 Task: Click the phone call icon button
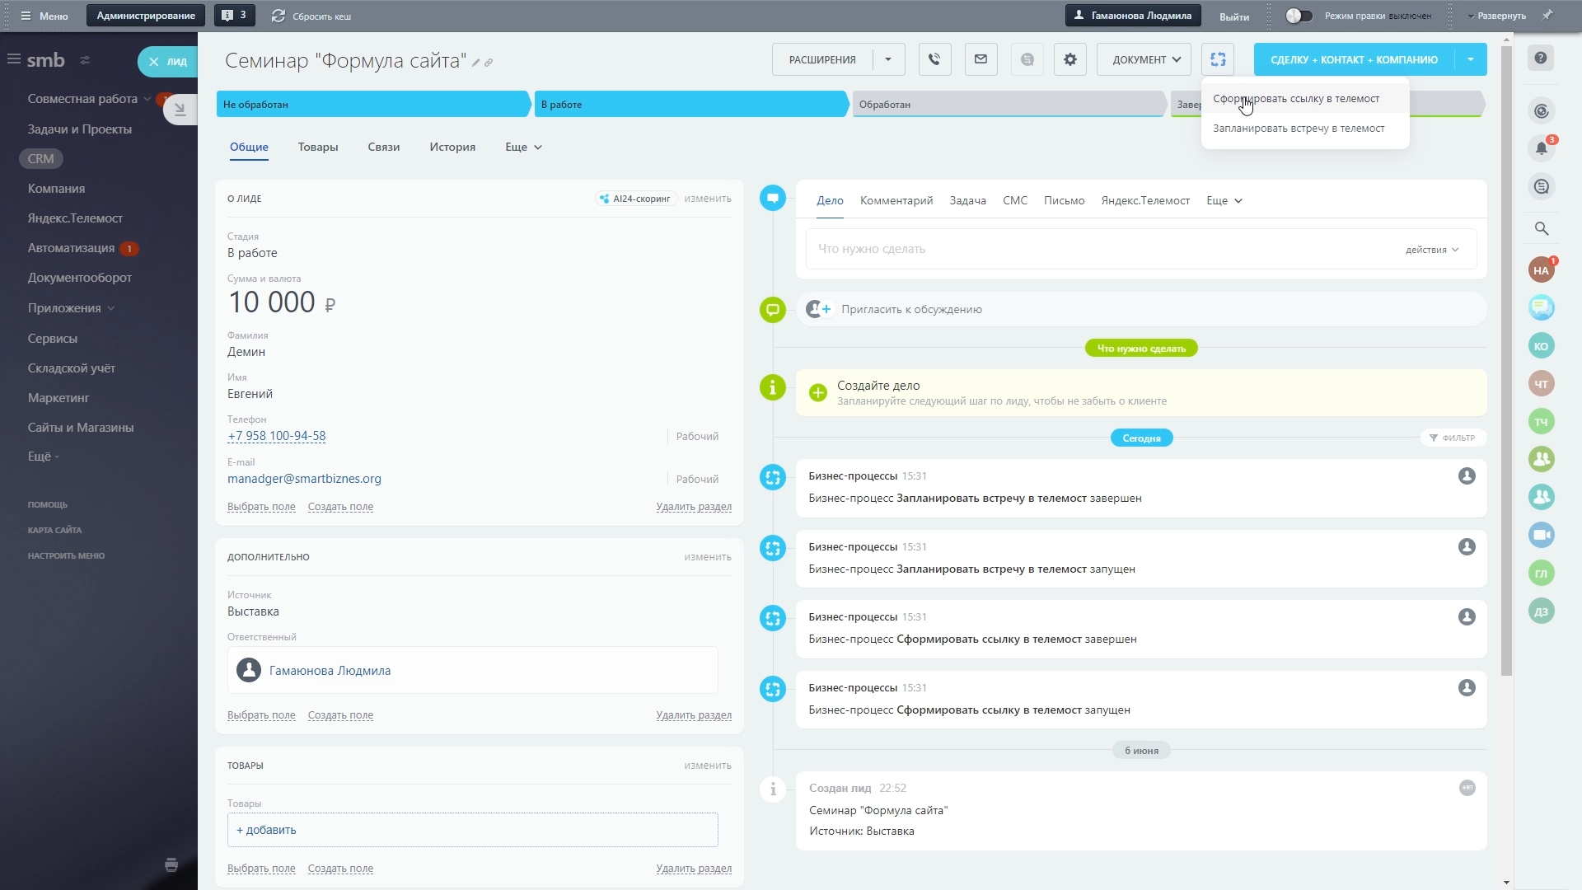(x=934, y=59)
